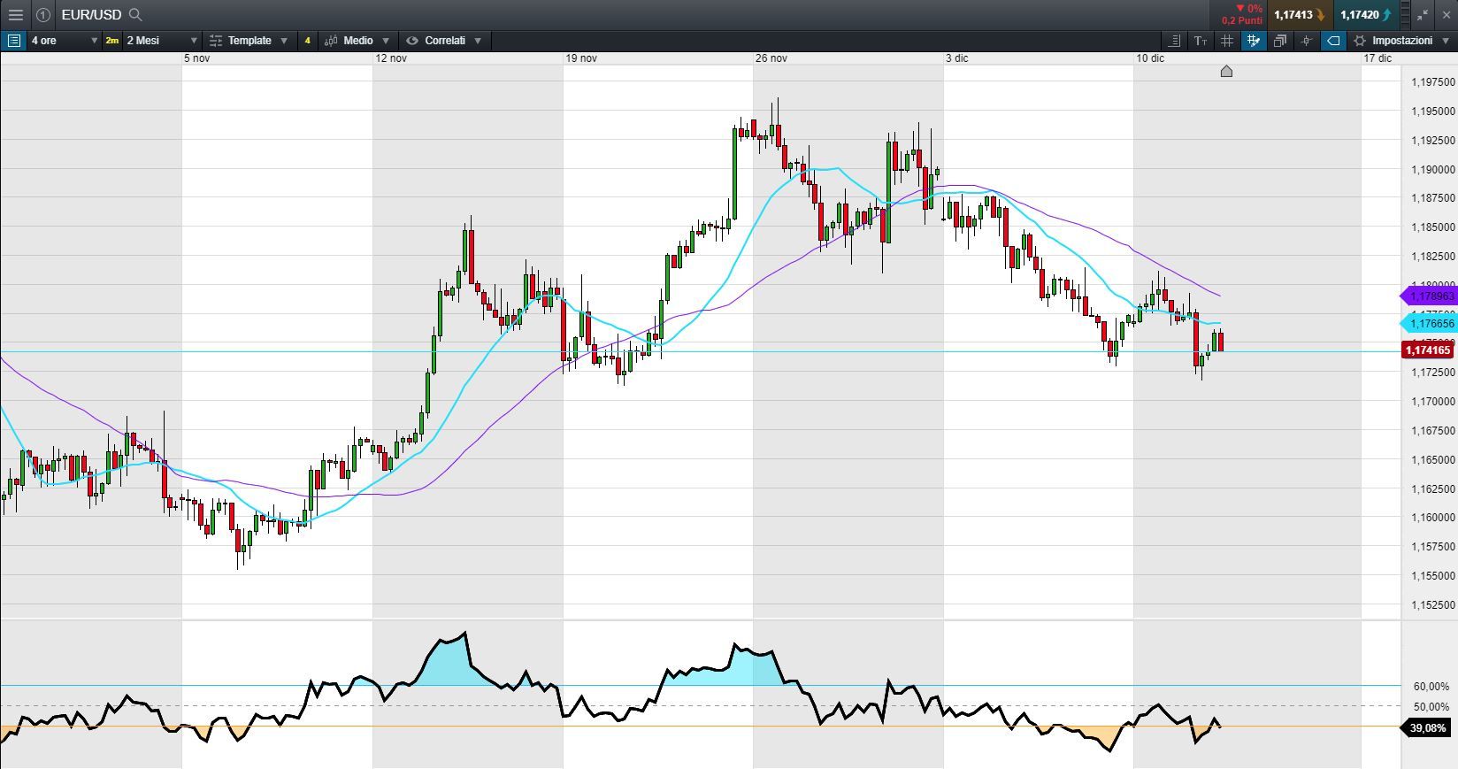Screen dimensions: 1458x769
Task: Click the yellow 2m range badge
Action: [x=111, y=41]
